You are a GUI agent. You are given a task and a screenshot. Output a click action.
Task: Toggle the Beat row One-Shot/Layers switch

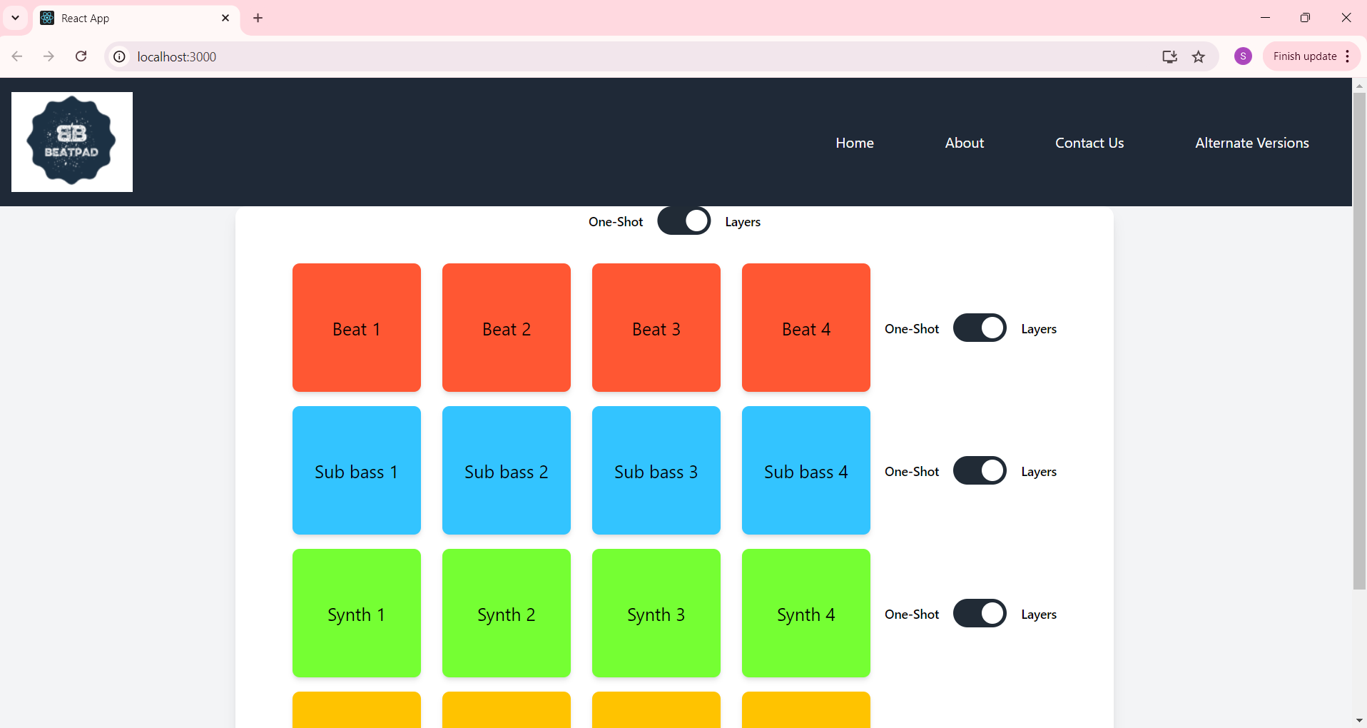(x=980, y=328)
